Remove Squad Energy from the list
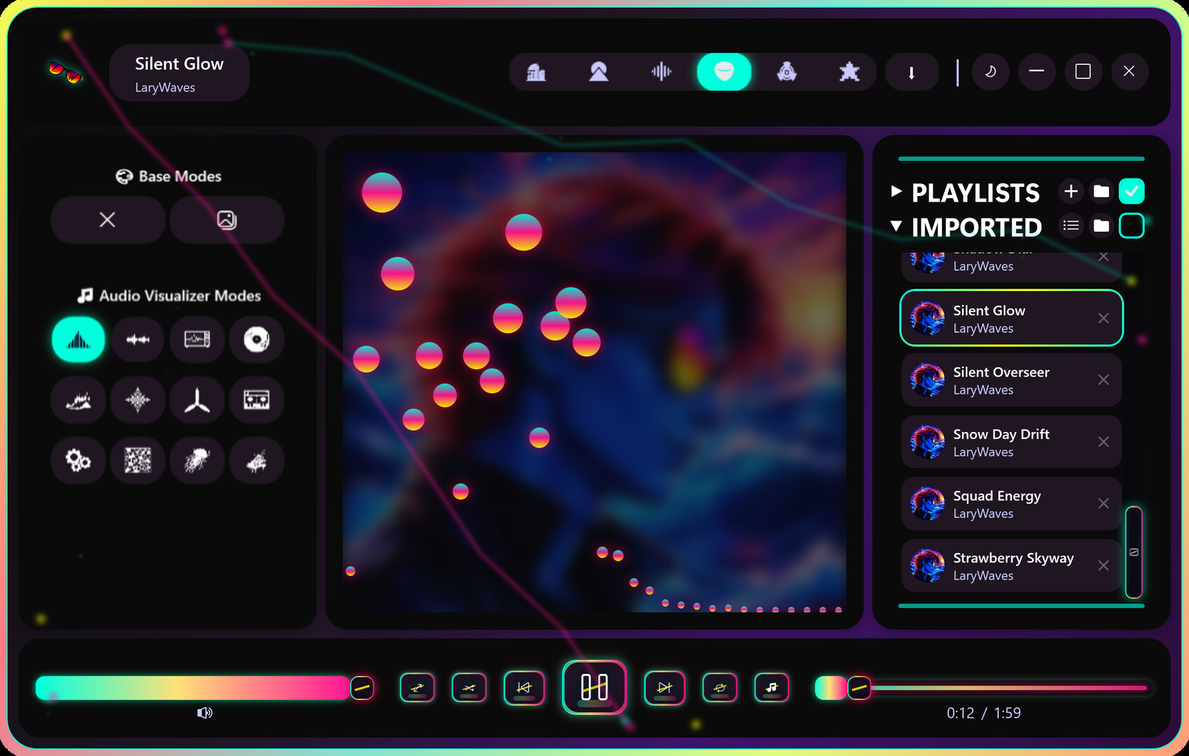The width and height of the screenshot is (1189, 756). tap(1104, 504)
